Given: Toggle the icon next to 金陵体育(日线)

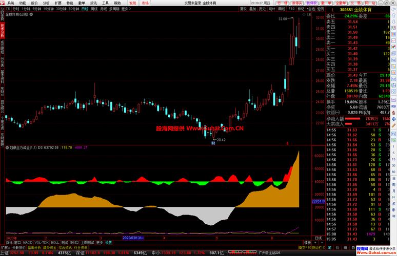Looking at the screenshot, I should click(31, 15).
